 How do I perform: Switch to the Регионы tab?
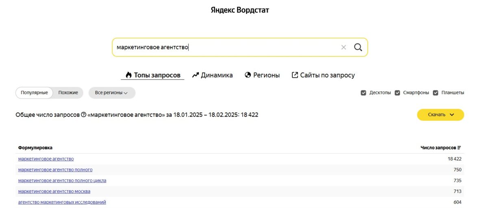[x=266, y=75]
